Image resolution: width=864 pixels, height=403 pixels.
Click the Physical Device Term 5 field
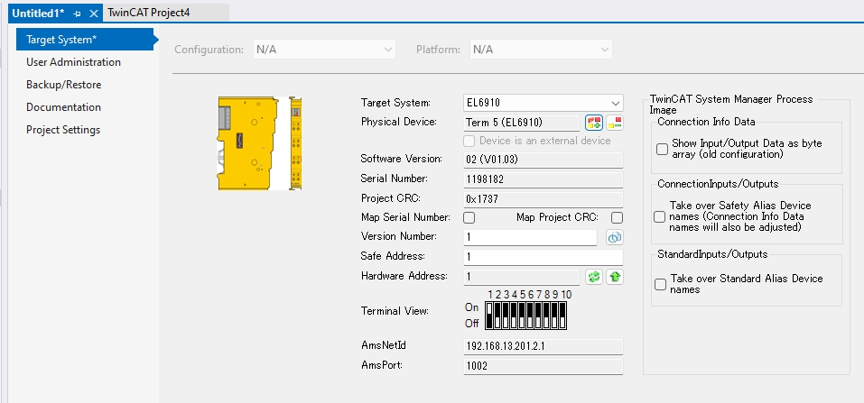[x=522, y=123]
